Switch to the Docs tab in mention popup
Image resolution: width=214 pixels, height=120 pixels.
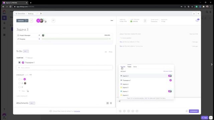(x=135, y=67)
